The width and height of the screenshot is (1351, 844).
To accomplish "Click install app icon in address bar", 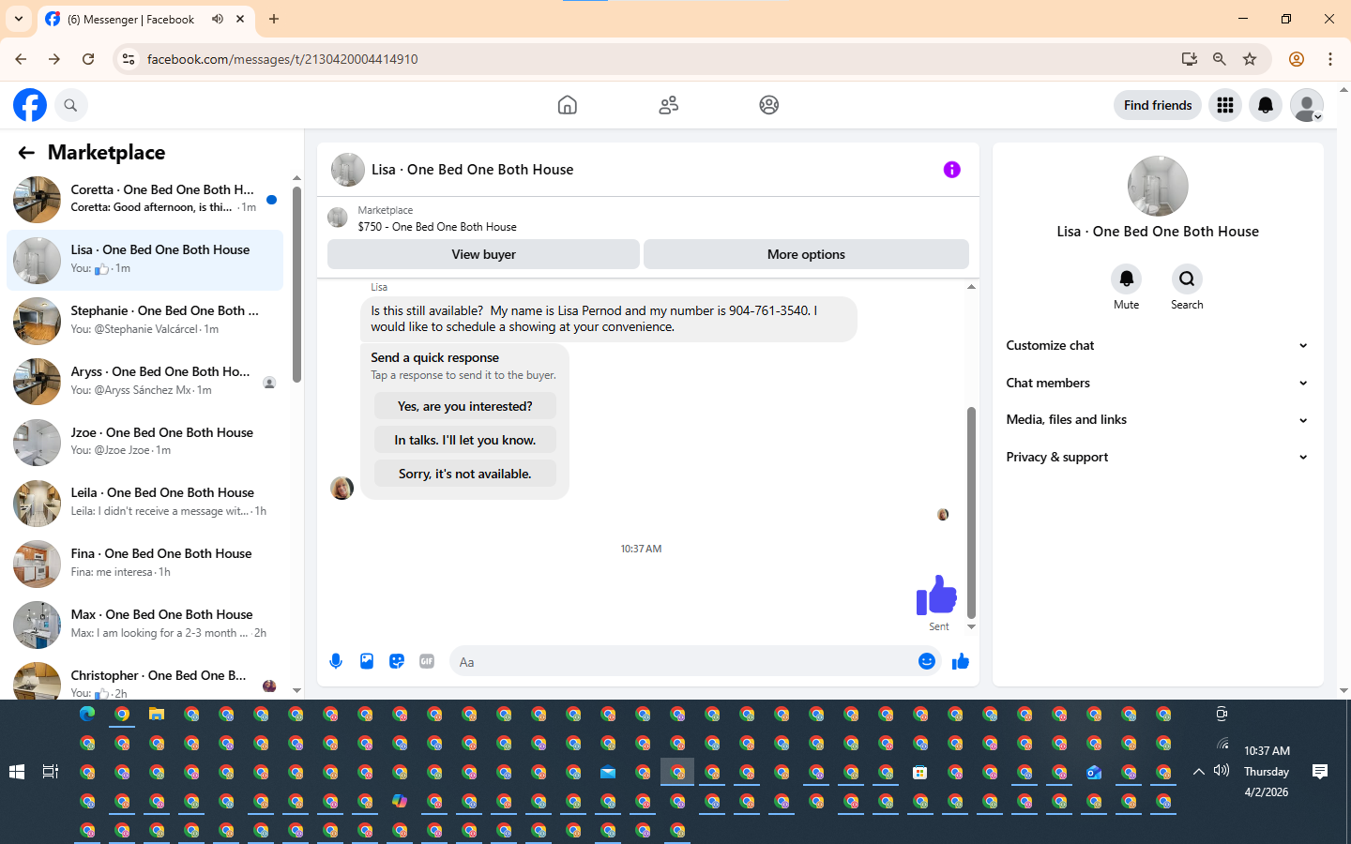I will tap(1190, 59).
